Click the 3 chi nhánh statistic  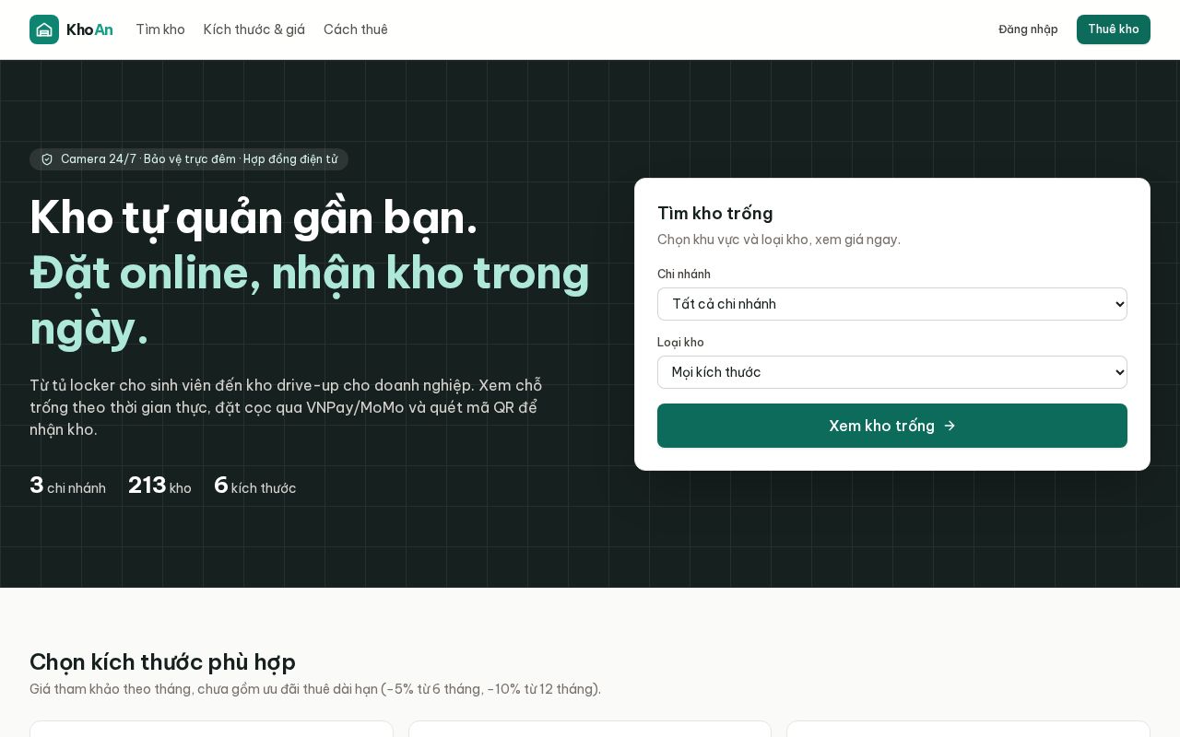tap(67, 485)
